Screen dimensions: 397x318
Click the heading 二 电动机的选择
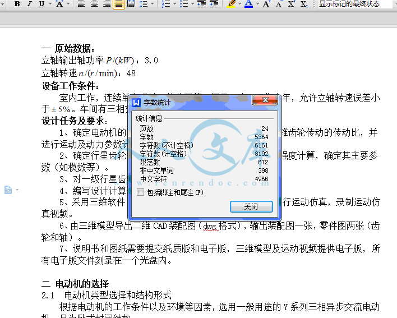pos(75,284)
